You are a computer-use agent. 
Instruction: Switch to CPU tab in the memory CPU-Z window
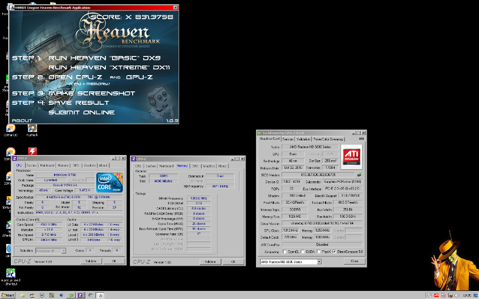click(x=138, y=166)
